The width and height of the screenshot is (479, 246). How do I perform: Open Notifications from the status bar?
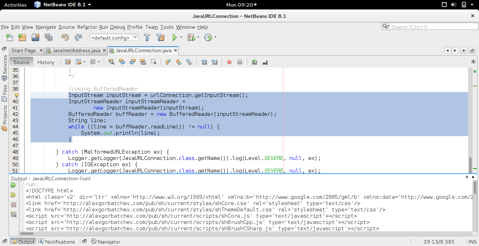click(56, 241)
